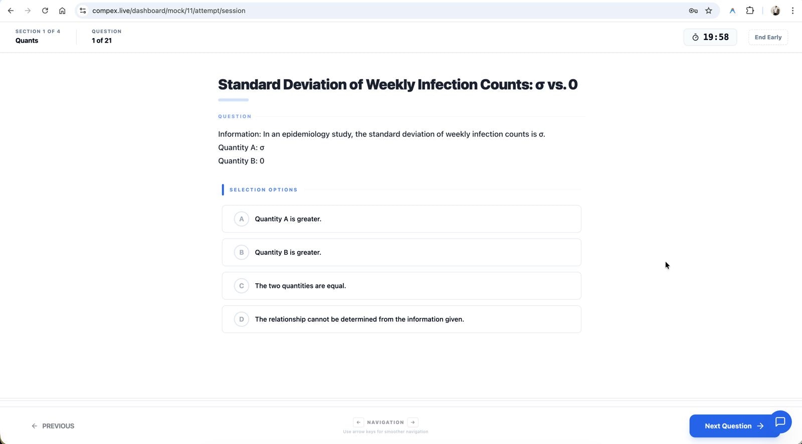Open the password manager key icon
The image size is (802, 444).
click(693, 11)
